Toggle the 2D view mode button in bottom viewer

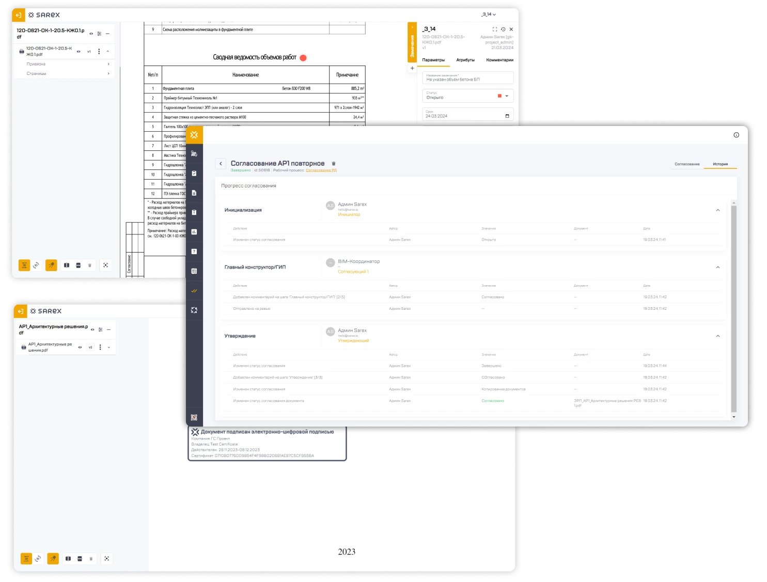point(26,559)
